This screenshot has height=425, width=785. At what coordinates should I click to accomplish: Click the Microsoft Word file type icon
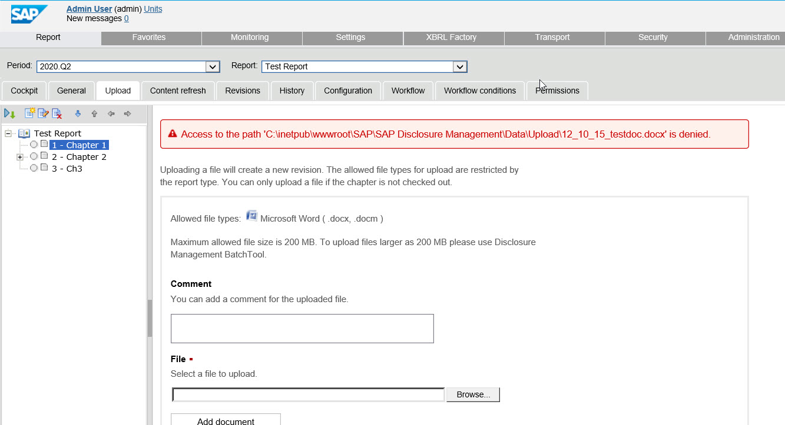(251, 216)
